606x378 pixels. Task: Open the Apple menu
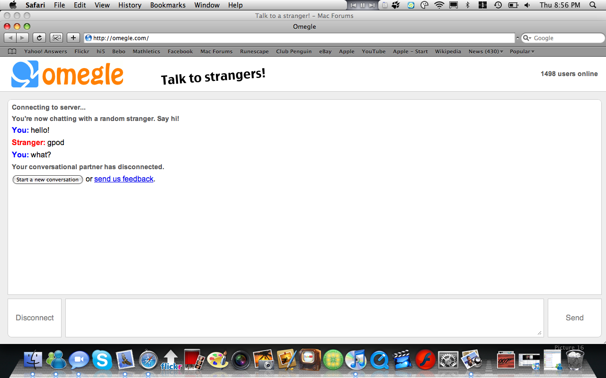(13, 5)
